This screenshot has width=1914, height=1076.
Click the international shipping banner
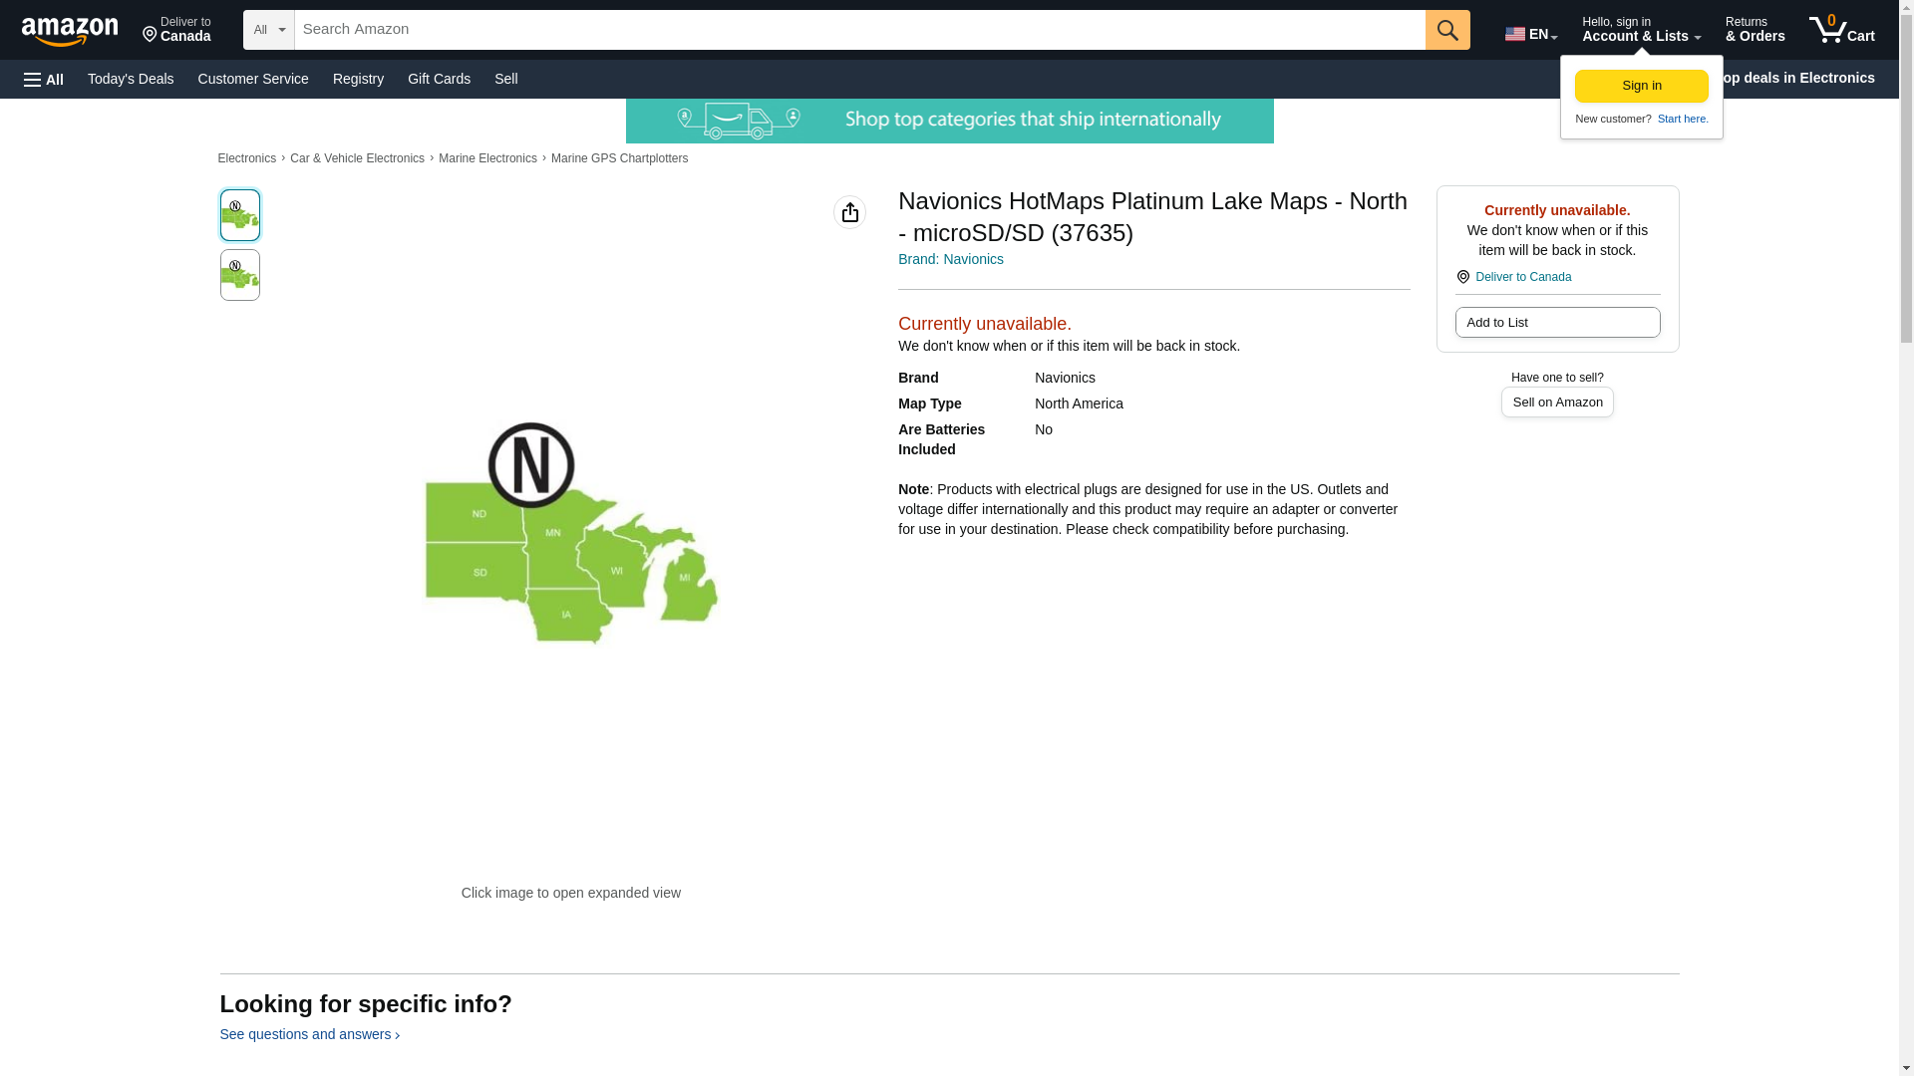[949, 121]
